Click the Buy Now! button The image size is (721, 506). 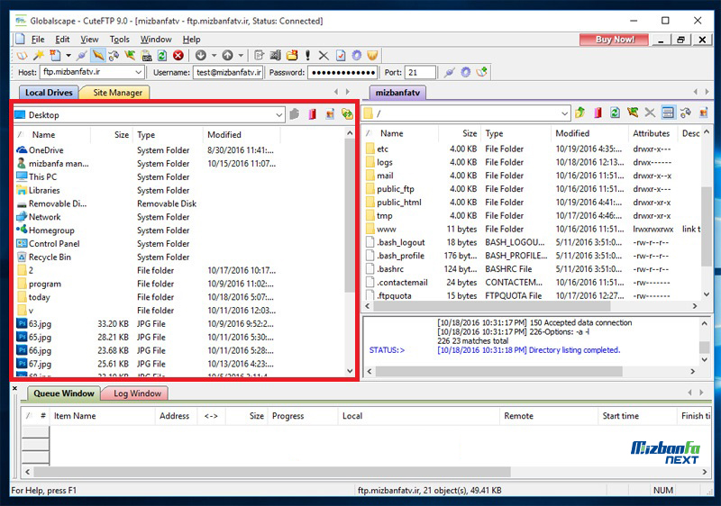click(x=614, y=40)
